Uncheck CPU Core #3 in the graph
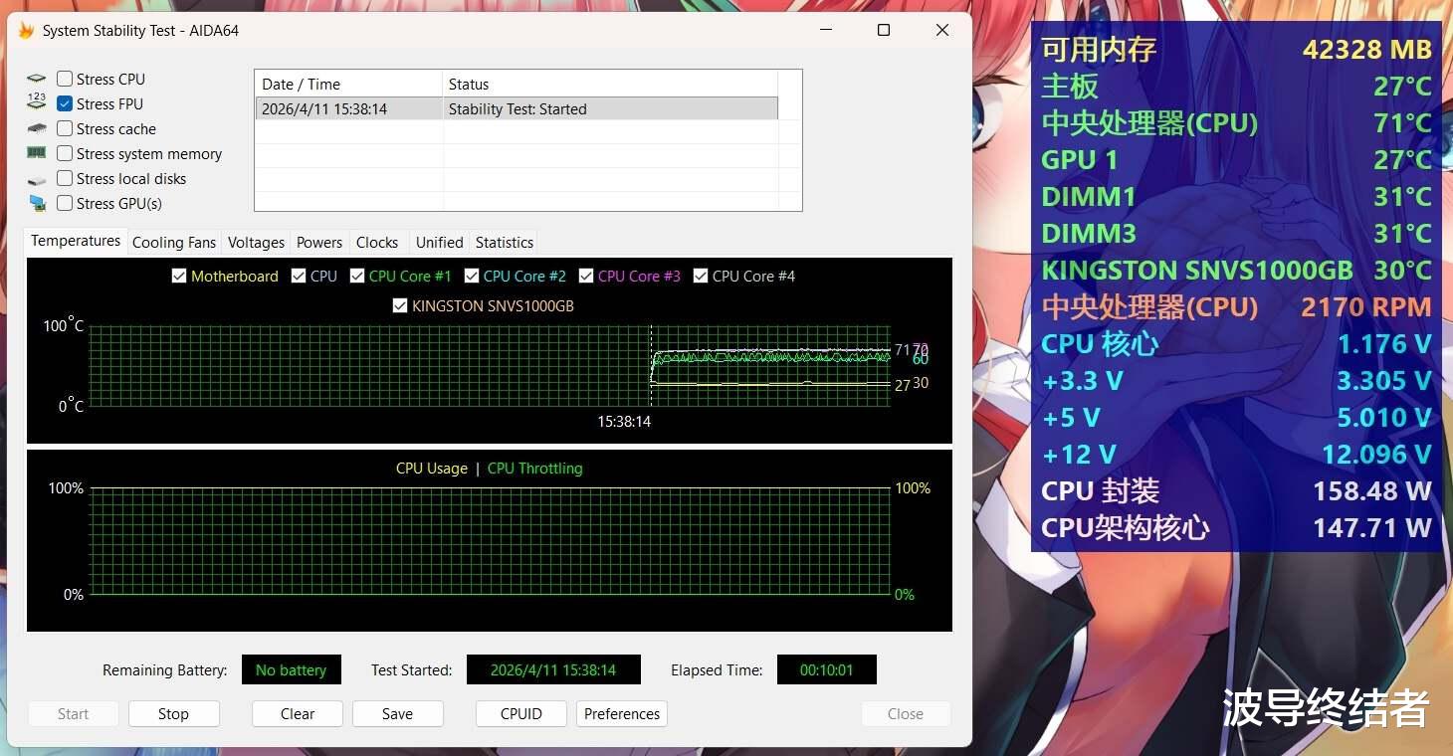Screen dimensions: 1453x756 tap(586, 276)
